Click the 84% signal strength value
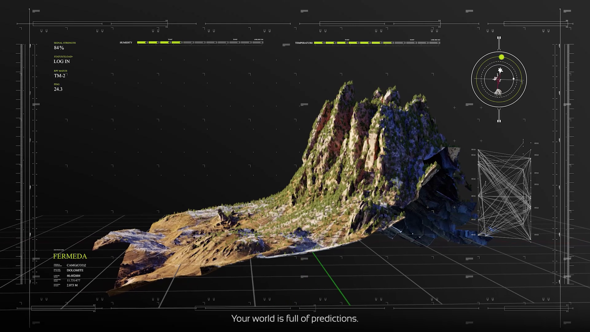Viewport: 590px width, 332px height. 59,48
